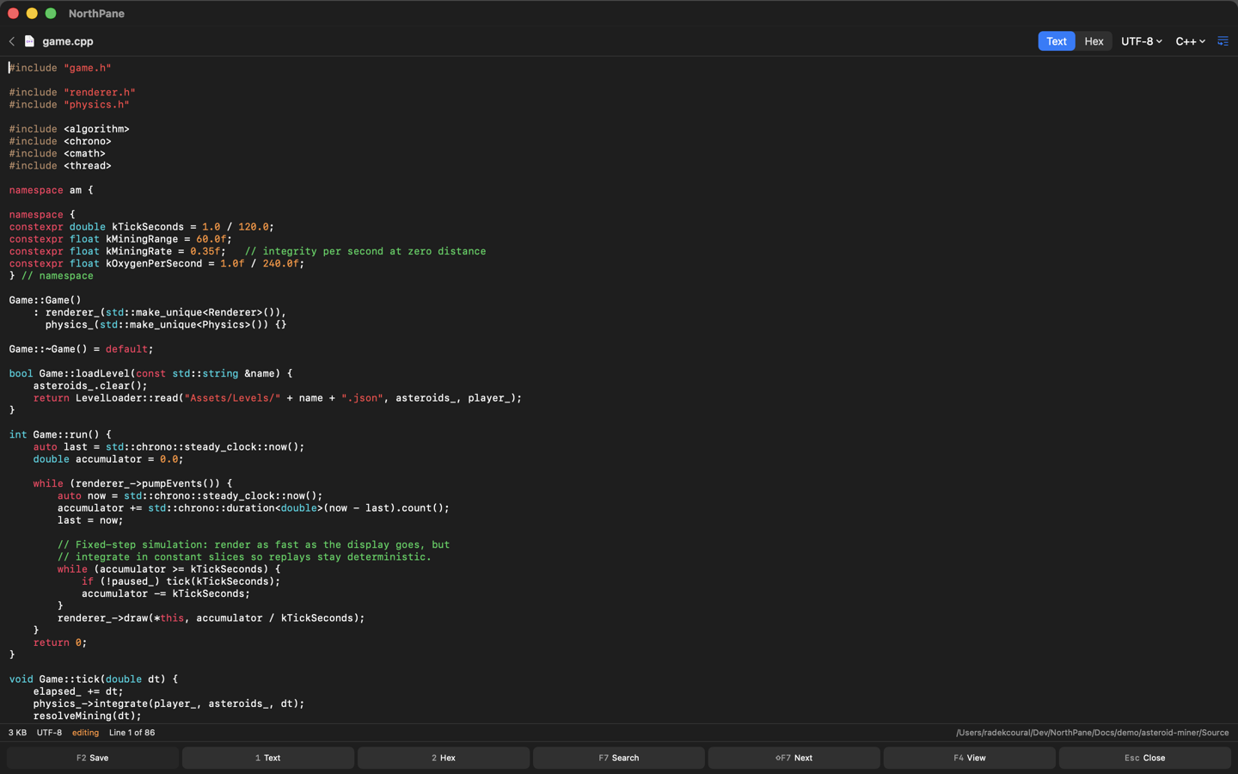Click the Game::~Game() = default line

pos(81,349)
